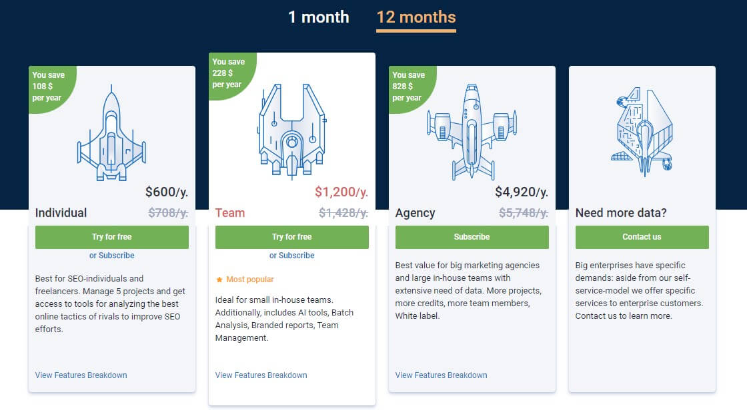
Task: Open 'View Features Breakdown' for Individual
Action: pos(81,375)
